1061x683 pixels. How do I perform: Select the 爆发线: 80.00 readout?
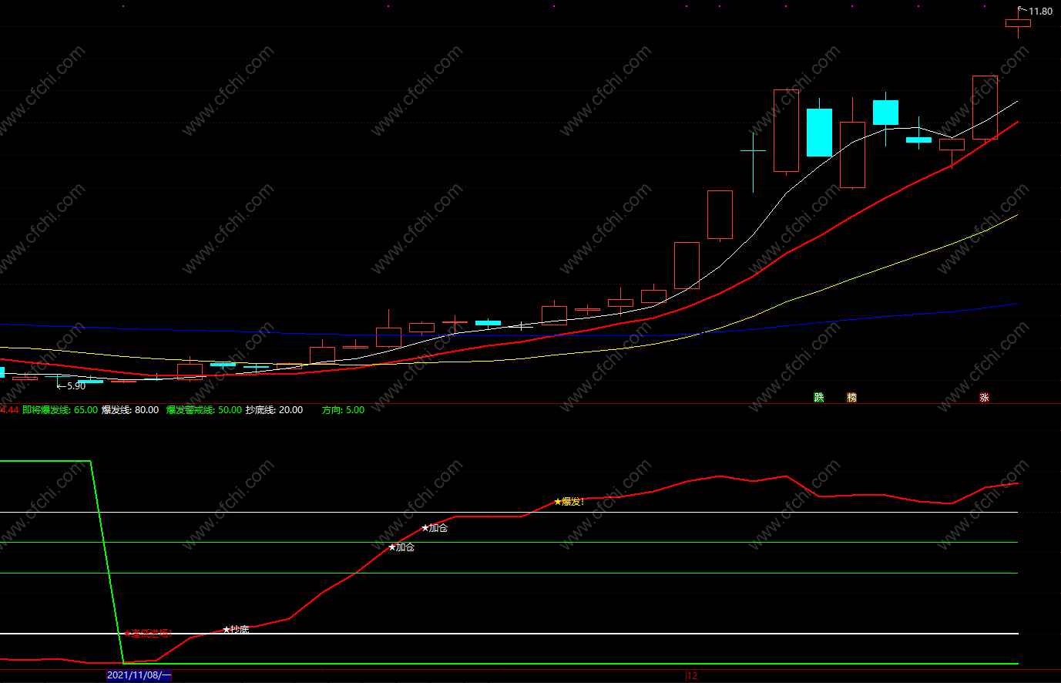click(130, 410)
